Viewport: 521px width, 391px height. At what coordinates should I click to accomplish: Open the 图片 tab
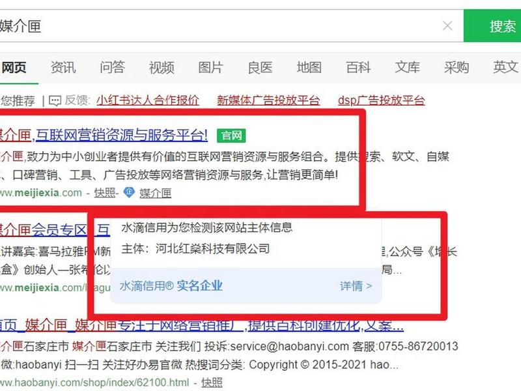[x=210, y=68]
